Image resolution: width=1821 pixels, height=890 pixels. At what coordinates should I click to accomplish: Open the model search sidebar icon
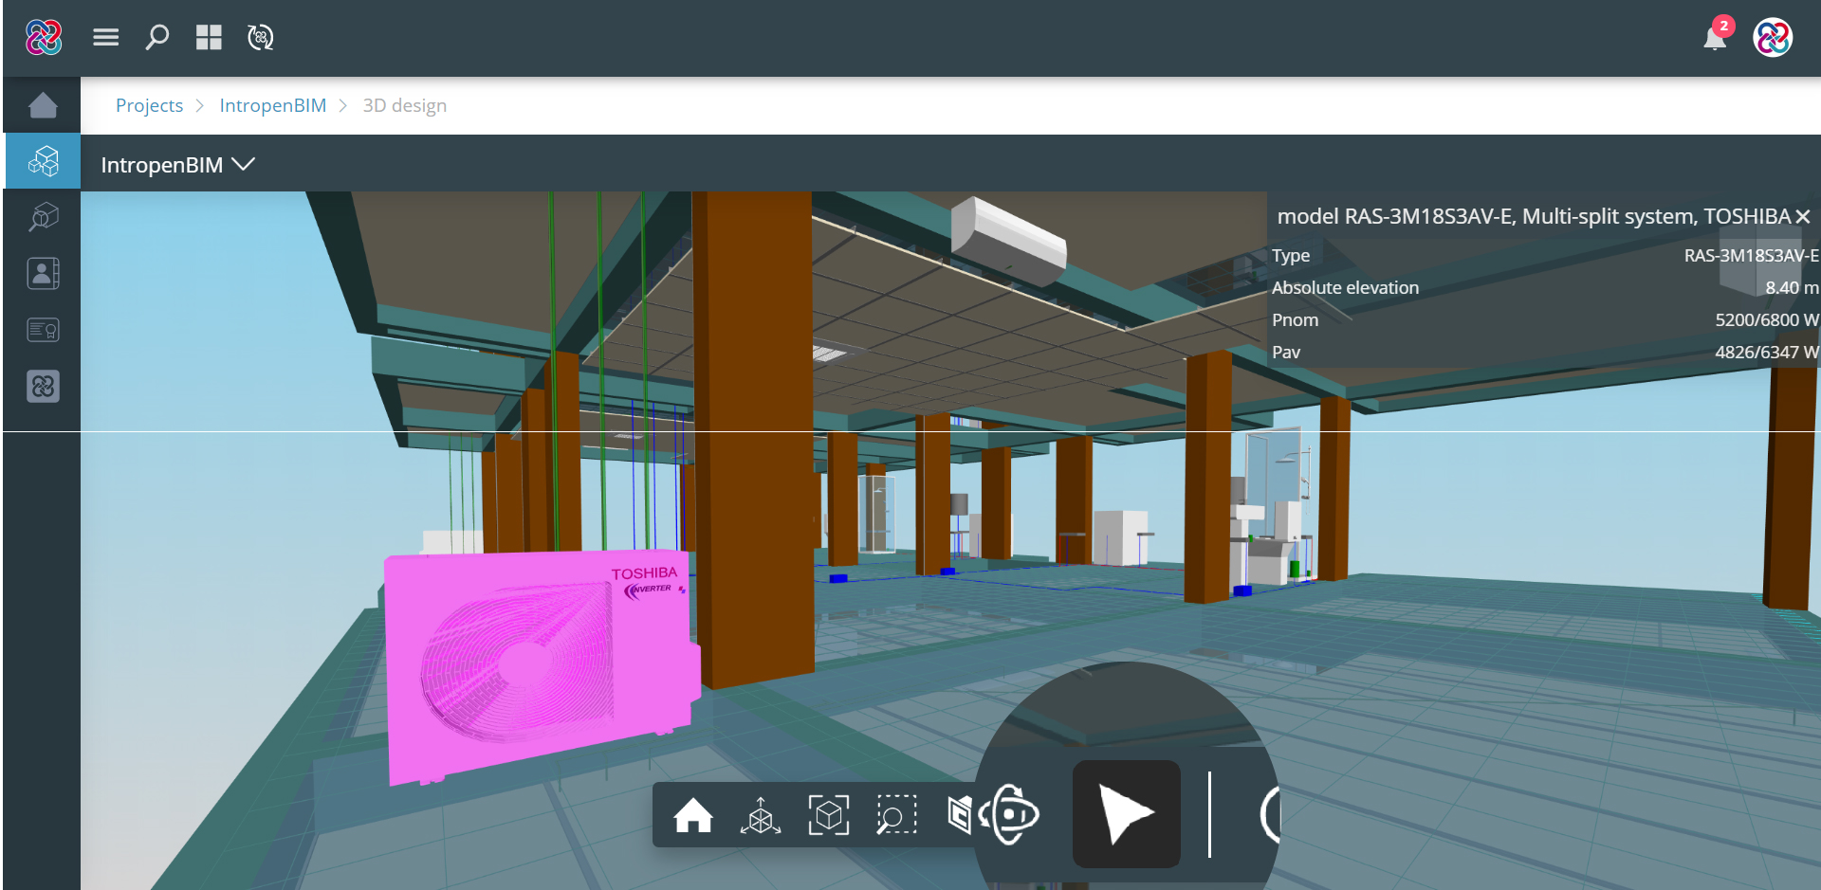click(x=42, y=216)
